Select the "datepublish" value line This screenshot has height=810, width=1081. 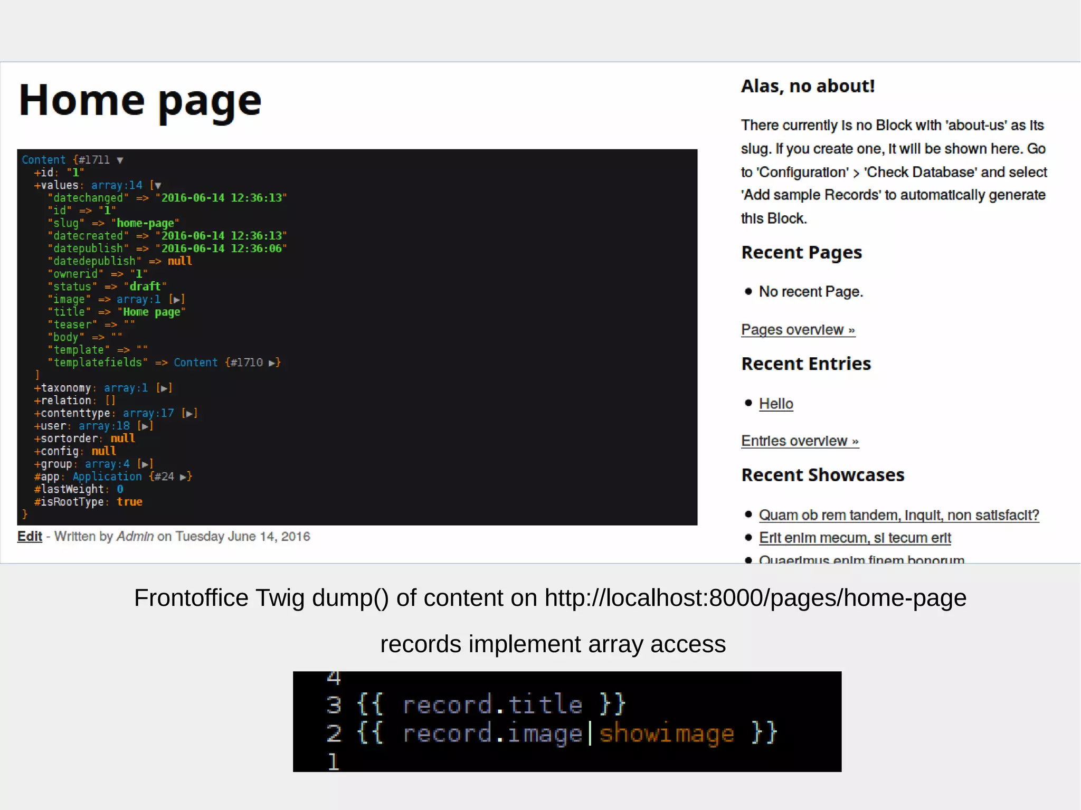coord(167,249)
